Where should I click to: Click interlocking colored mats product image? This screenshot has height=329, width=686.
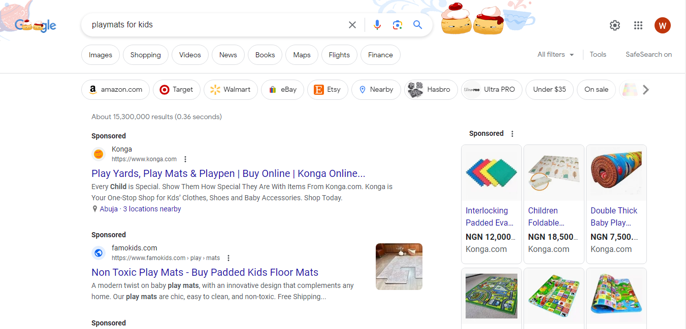coord(492,173)
